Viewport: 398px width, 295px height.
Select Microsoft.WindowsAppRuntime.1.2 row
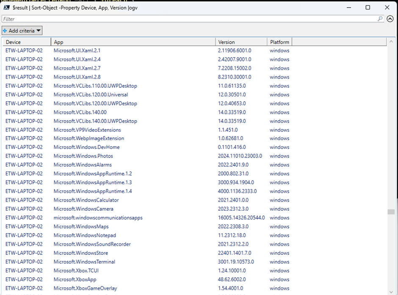(x=195, y=174)
